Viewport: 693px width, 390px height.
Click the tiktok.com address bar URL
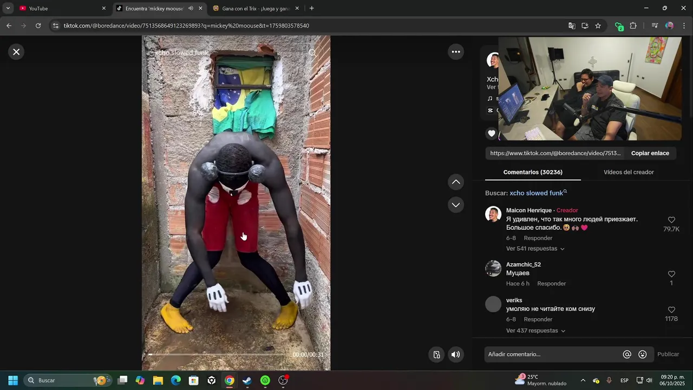pos(186,25)
